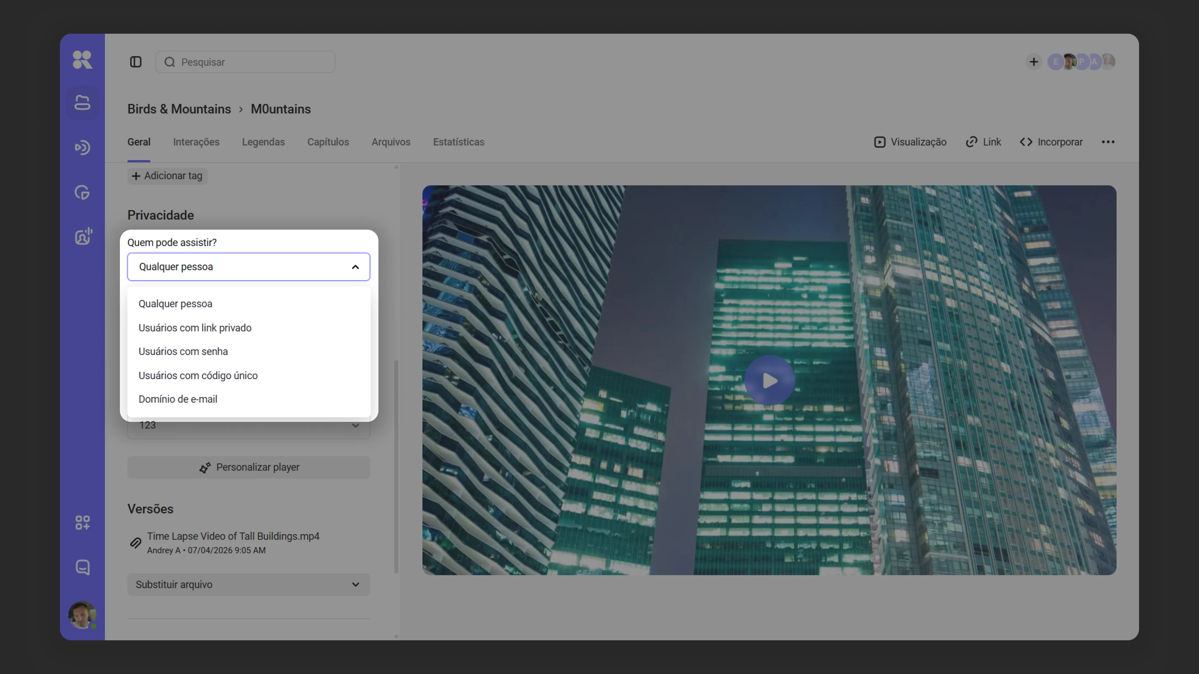The image size is (1199, 674).
Task: Expand the Substituir arquivo dropdown
Action: (x=249, y=585)
